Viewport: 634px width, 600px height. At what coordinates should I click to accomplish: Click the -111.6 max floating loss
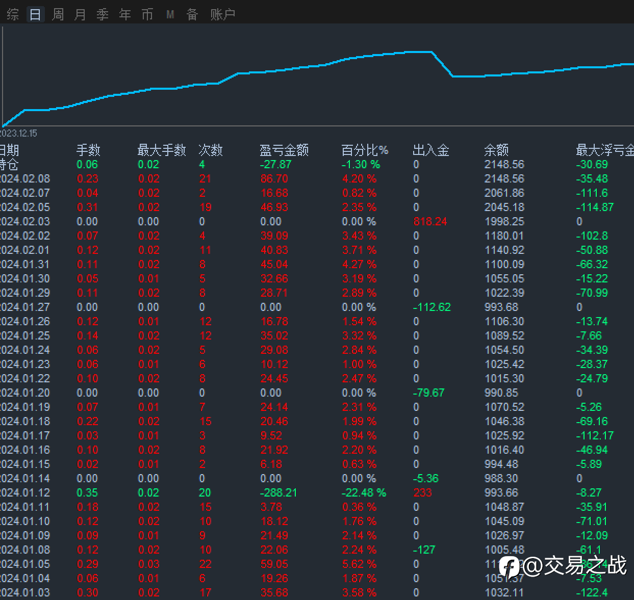click(592, 193)
